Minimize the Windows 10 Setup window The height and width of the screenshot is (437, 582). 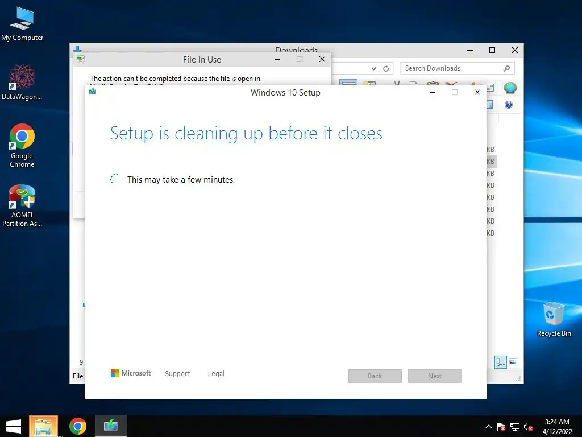click(x=433, y=92)
